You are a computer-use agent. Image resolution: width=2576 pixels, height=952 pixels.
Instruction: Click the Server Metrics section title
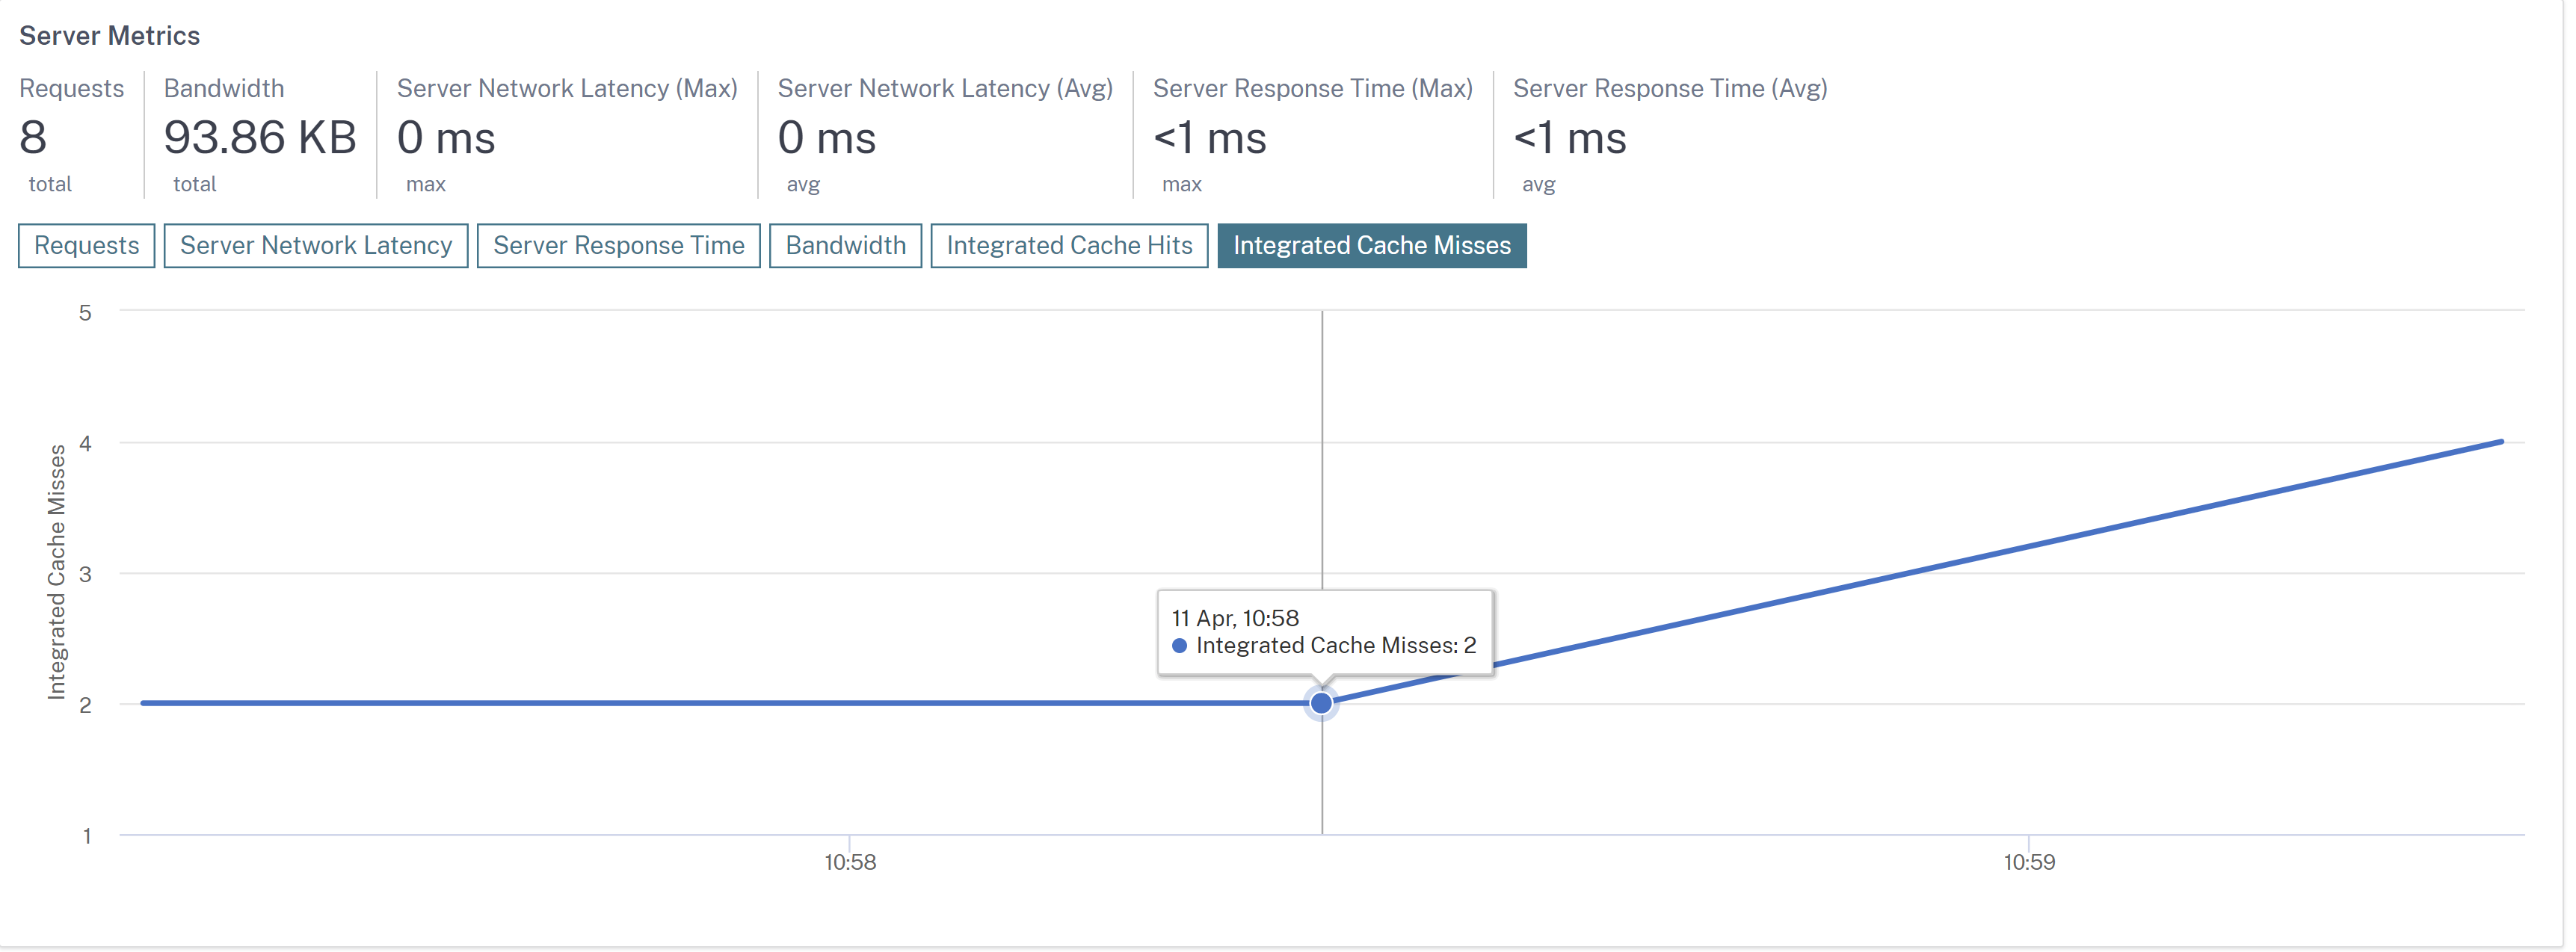click(110, 36)
